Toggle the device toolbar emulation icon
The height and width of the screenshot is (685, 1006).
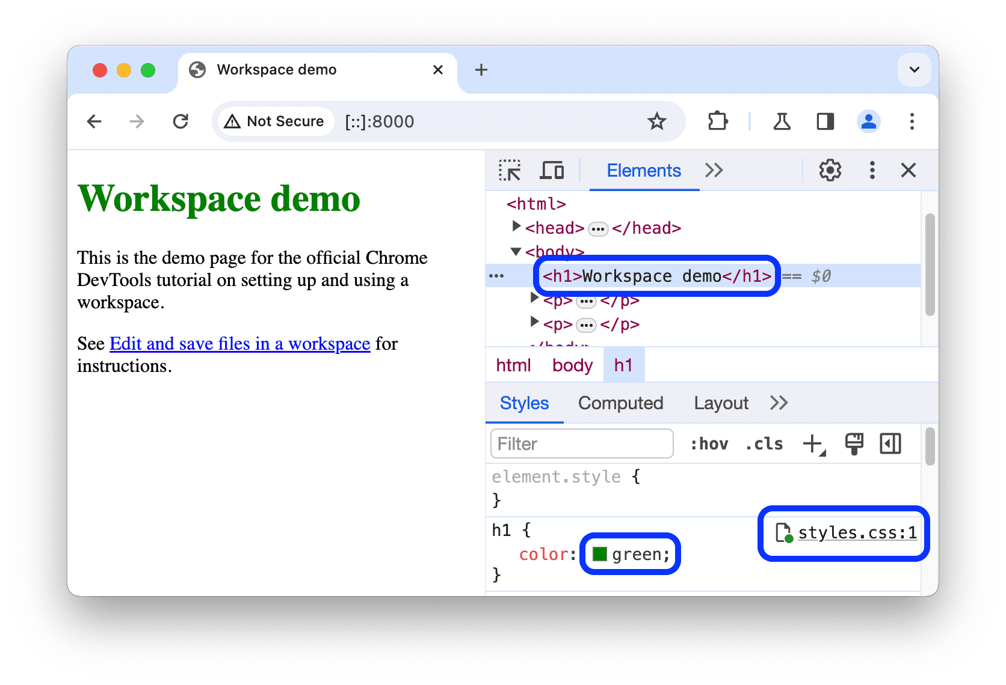[x=551, y=171]
